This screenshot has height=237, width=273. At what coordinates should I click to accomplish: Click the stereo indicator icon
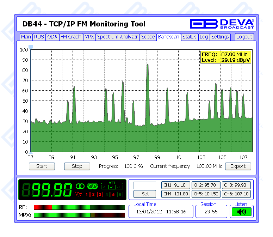(x=81, y=186)
